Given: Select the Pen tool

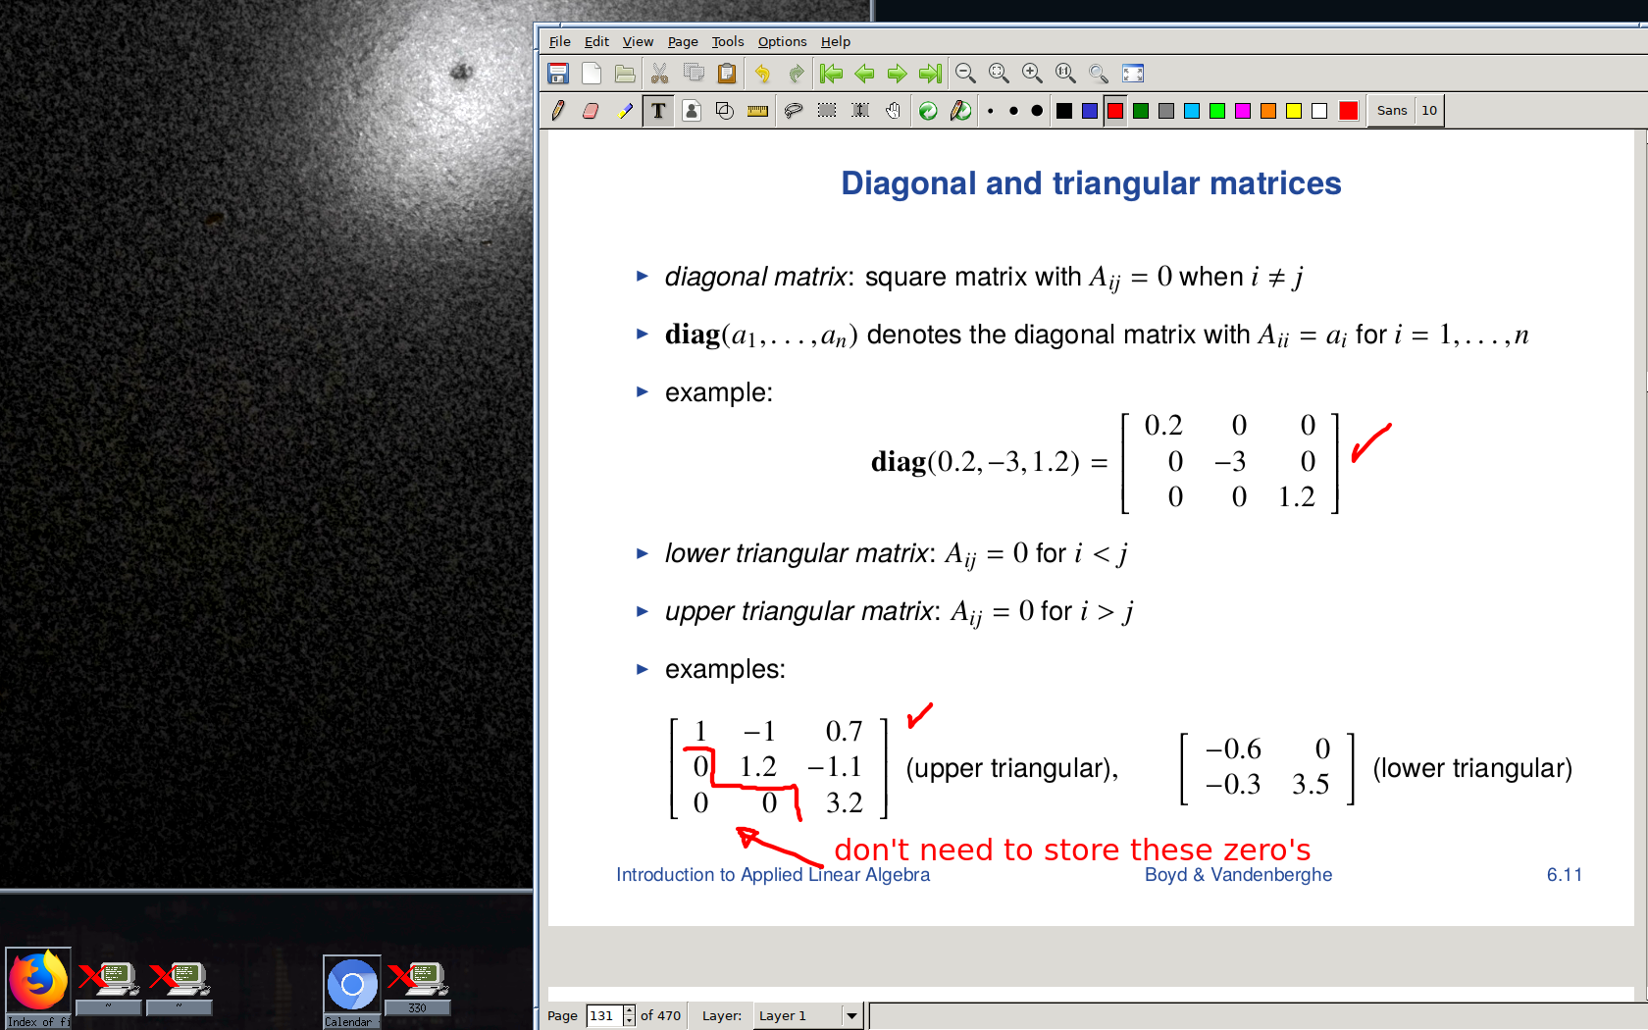Looking at the screenshot, I should point(558,111).
